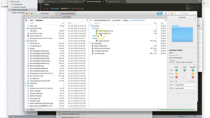Screen dimensions: 210x118
Task: Click the green transfer progress bar
Action: point(178,110)
